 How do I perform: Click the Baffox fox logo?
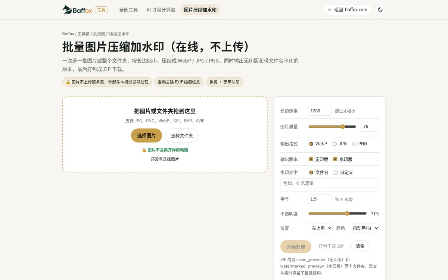77,10
